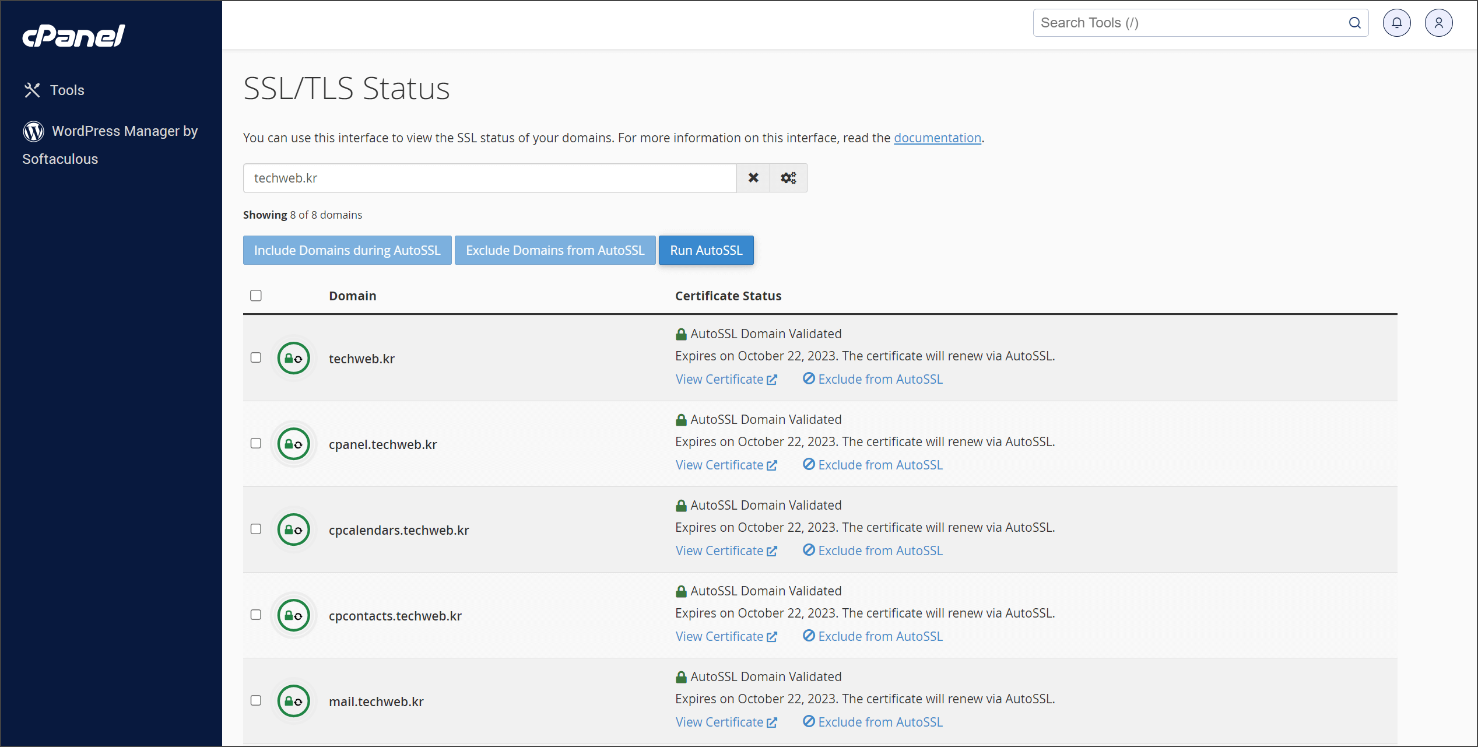Screen dimensions: 1478x747
Task: Clear the techweb.kr search filter input
Action: 754,177
